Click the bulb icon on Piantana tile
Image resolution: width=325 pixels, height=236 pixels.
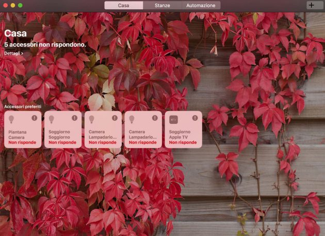[x=11, y=119]
